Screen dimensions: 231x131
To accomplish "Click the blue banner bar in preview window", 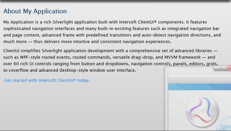I will coord(199,87).
